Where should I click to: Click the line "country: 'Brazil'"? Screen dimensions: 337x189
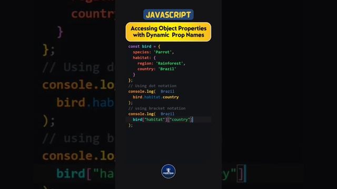pyautogui.click(x=157, y=69)
